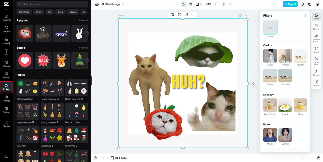
Task: Open the Offline Marketing sticker pack
Action: [28, 88]
